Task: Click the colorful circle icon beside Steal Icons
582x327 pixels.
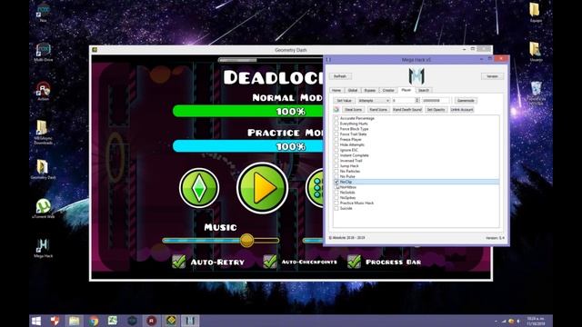Action: [336, 110]
